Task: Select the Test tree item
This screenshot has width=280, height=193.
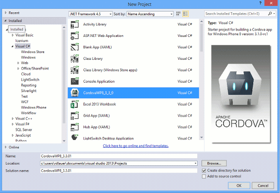Action: pos(24,96)
